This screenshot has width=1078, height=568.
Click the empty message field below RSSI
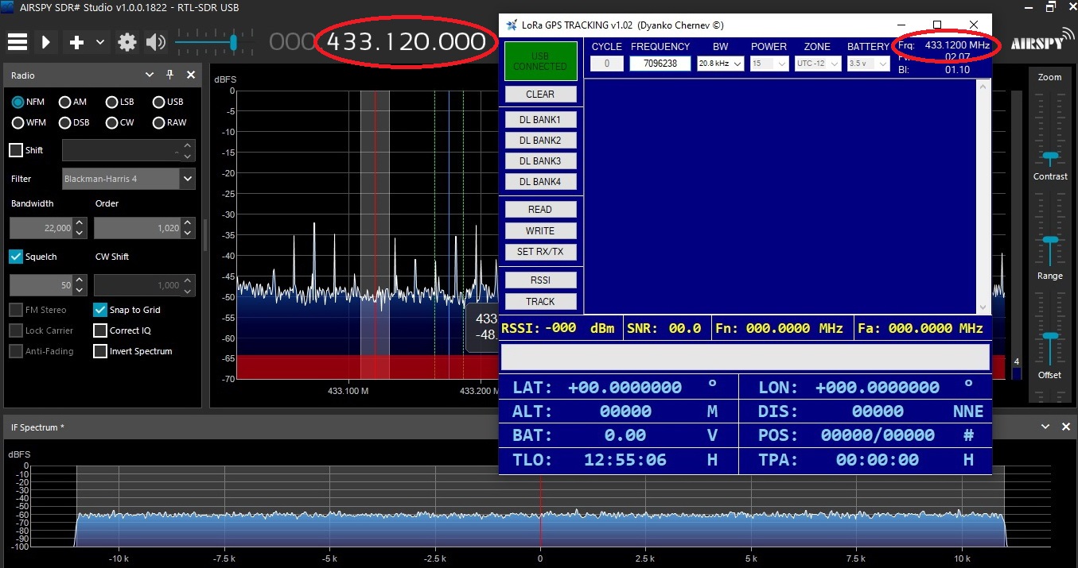[x=745, y=357]
